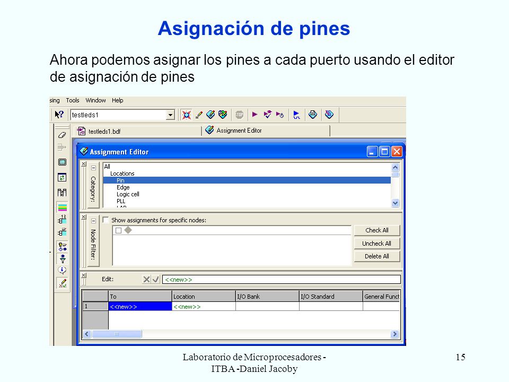
Task: Click the window-panel icon in side toolbar
Action: point(62,162)
